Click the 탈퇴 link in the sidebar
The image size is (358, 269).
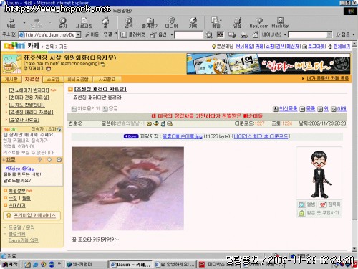click(x=26, y=198)
